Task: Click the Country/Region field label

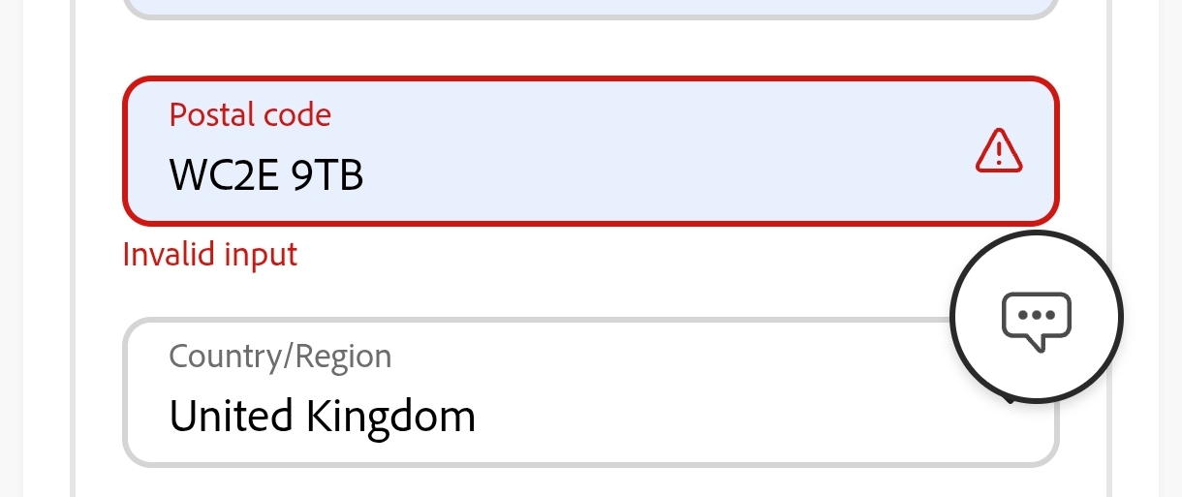Action: pos(280,357)
